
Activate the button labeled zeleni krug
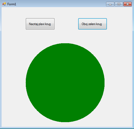coord(92,24)
